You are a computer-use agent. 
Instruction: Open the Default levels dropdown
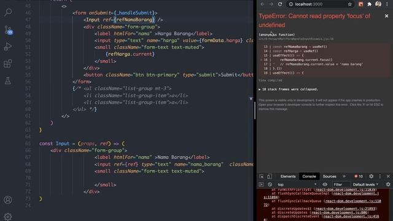pos(365,184)
